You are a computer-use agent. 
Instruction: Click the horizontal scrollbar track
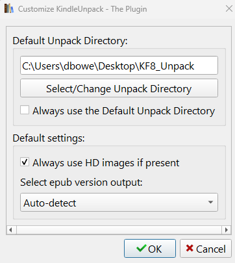(119, 230)
